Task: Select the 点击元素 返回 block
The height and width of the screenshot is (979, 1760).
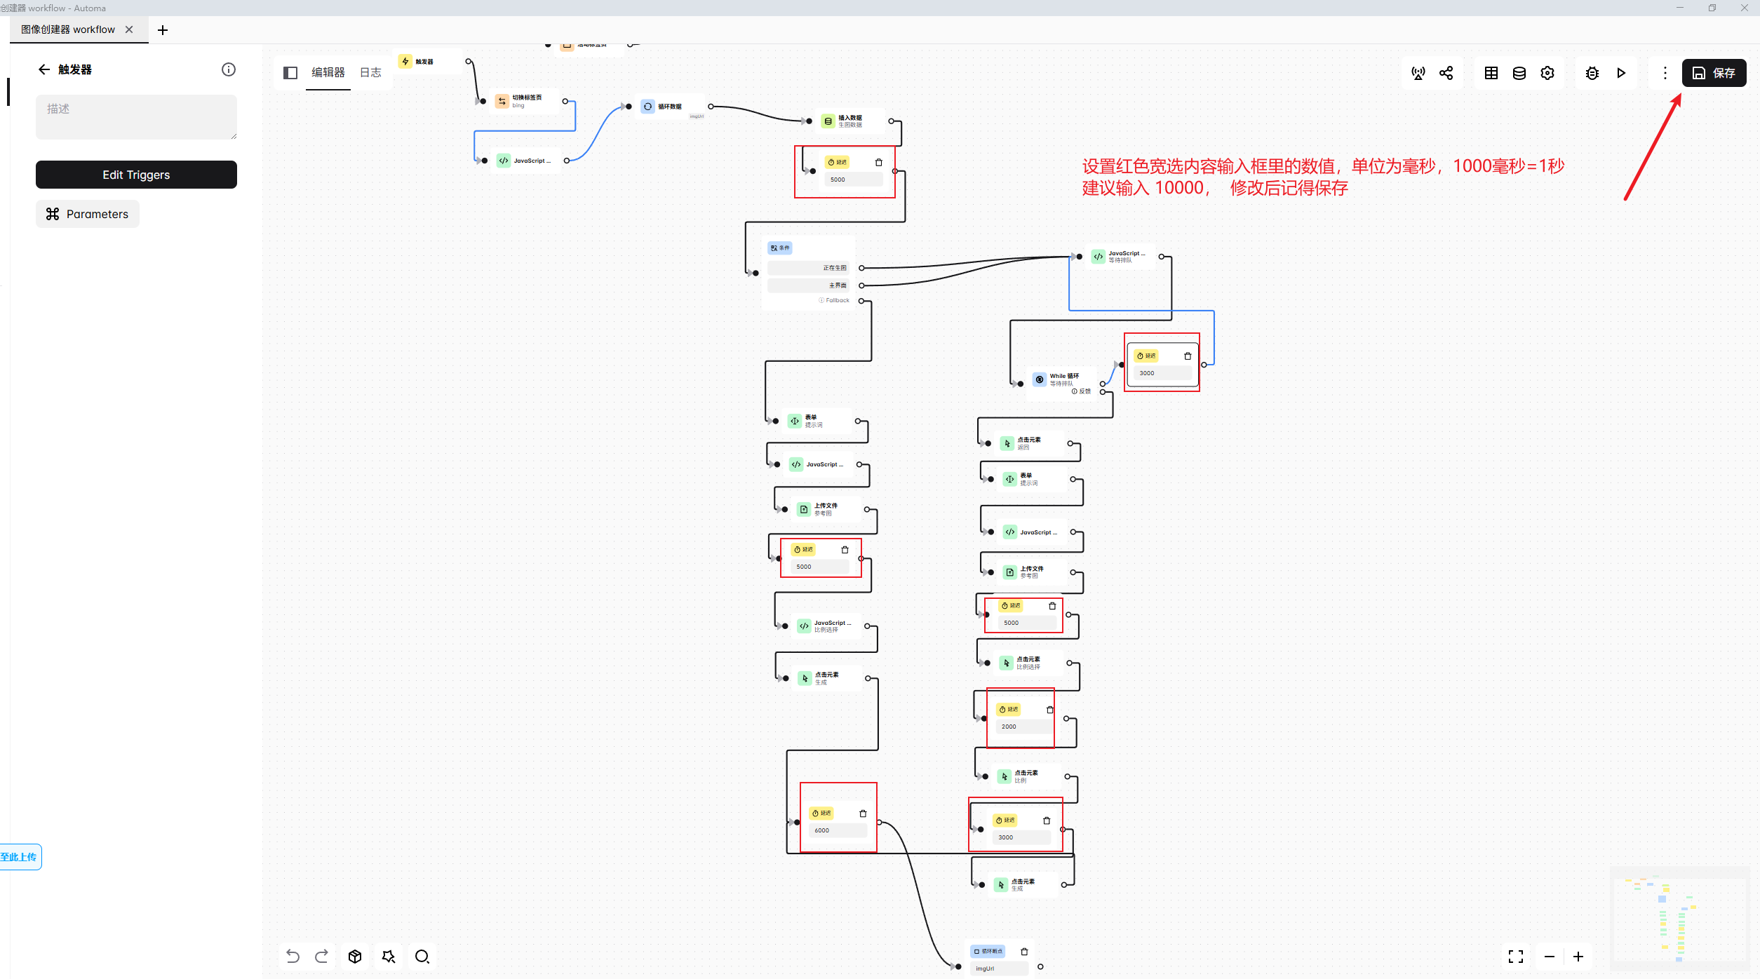Action: point(1029,443)
